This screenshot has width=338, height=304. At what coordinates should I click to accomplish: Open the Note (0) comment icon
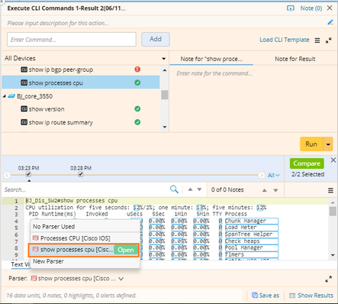(x=291, y=8)
